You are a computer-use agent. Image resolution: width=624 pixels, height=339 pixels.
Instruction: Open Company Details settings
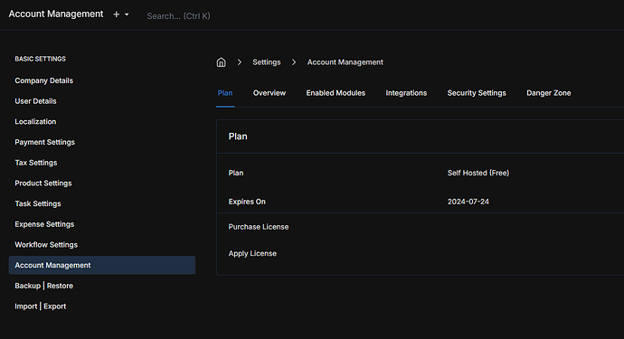(43, 80)
